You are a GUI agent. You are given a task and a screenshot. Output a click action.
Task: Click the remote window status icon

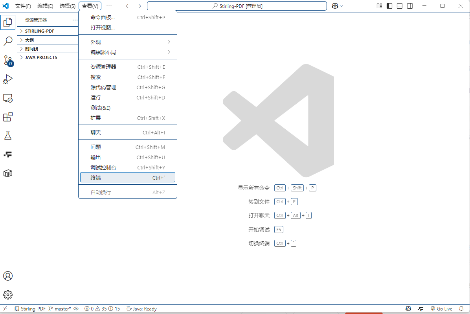[x=5, y=308]
